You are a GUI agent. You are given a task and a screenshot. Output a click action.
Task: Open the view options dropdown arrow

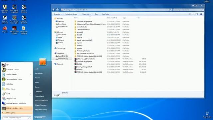point(192,14)
